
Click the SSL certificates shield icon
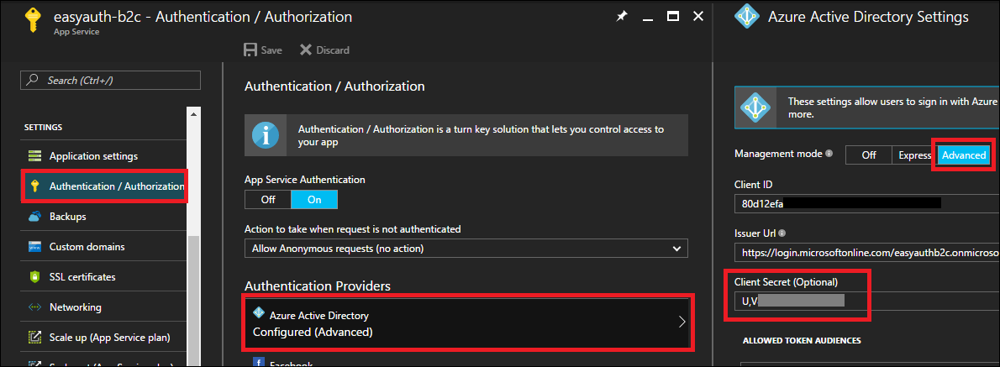[x=34, y=277]
